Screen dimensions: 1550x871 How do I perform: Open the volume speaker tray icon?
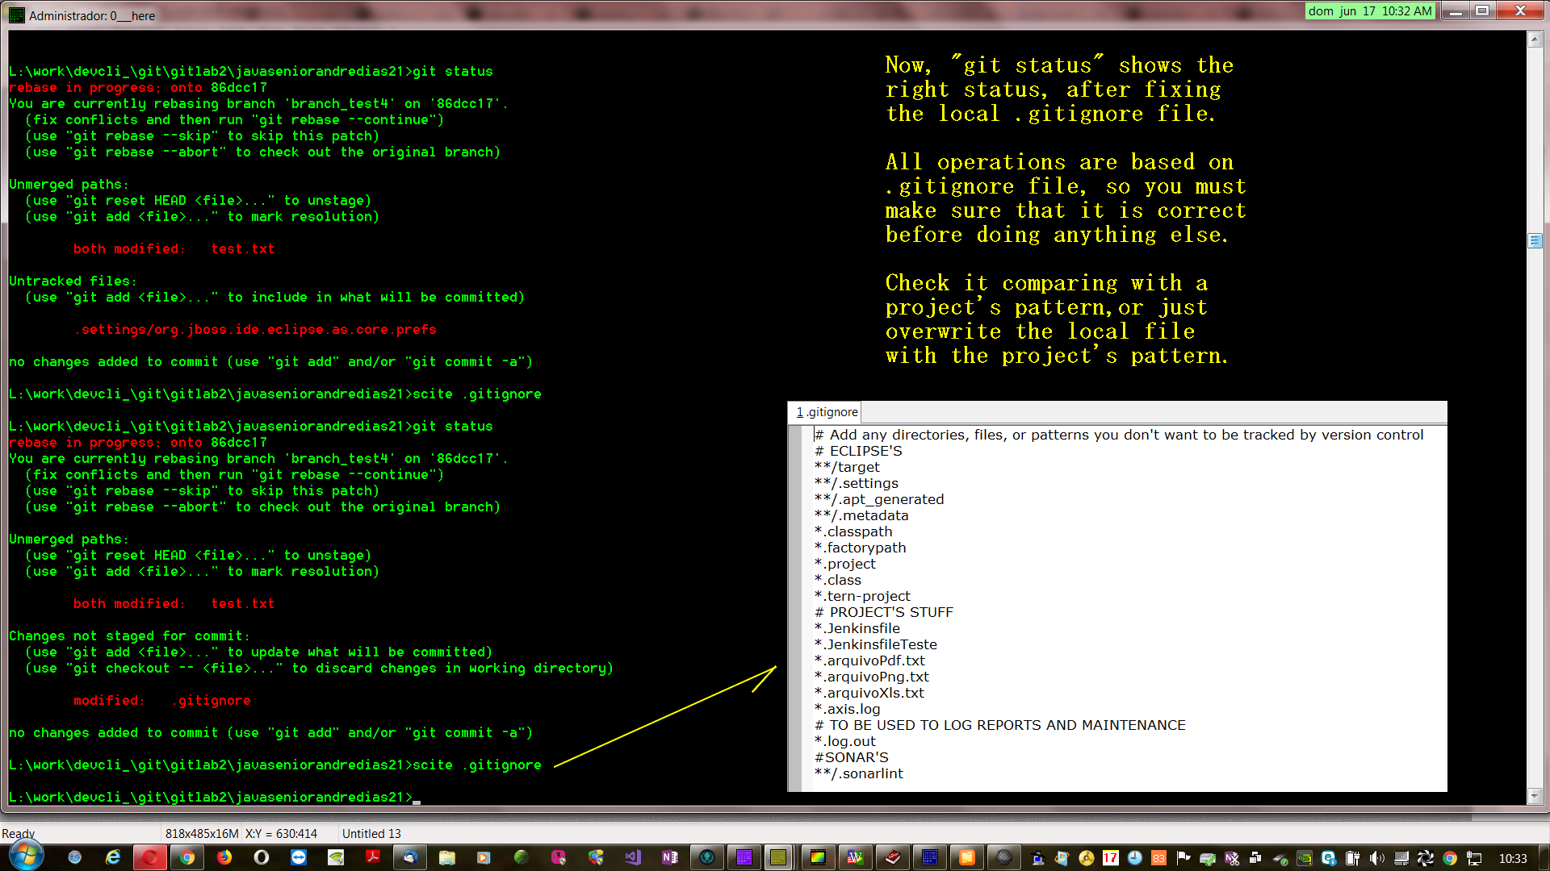pyautogui.click(x=1377, y=858)
